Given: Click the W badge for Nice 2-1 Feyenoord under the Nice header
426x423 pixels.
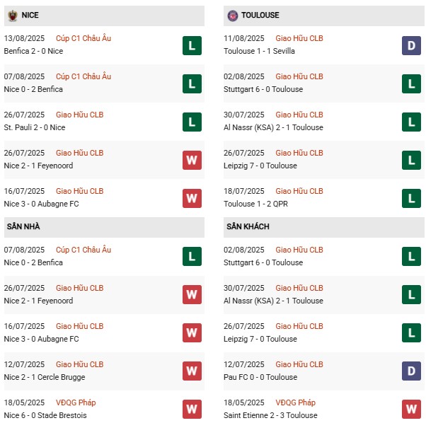Looking at the screenshot, I should click(x=192, y=160).
